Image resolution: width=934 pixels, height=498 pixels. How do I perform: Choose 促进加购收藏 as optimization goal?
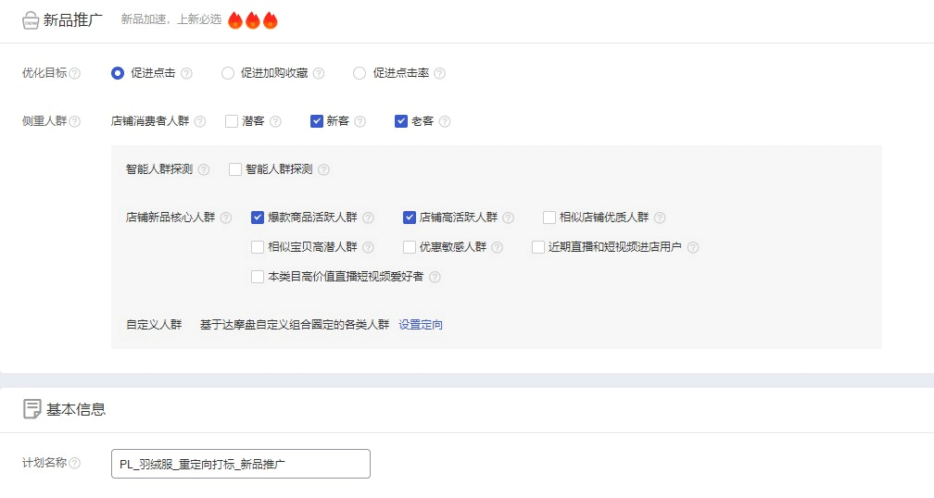tap(228, 73)
